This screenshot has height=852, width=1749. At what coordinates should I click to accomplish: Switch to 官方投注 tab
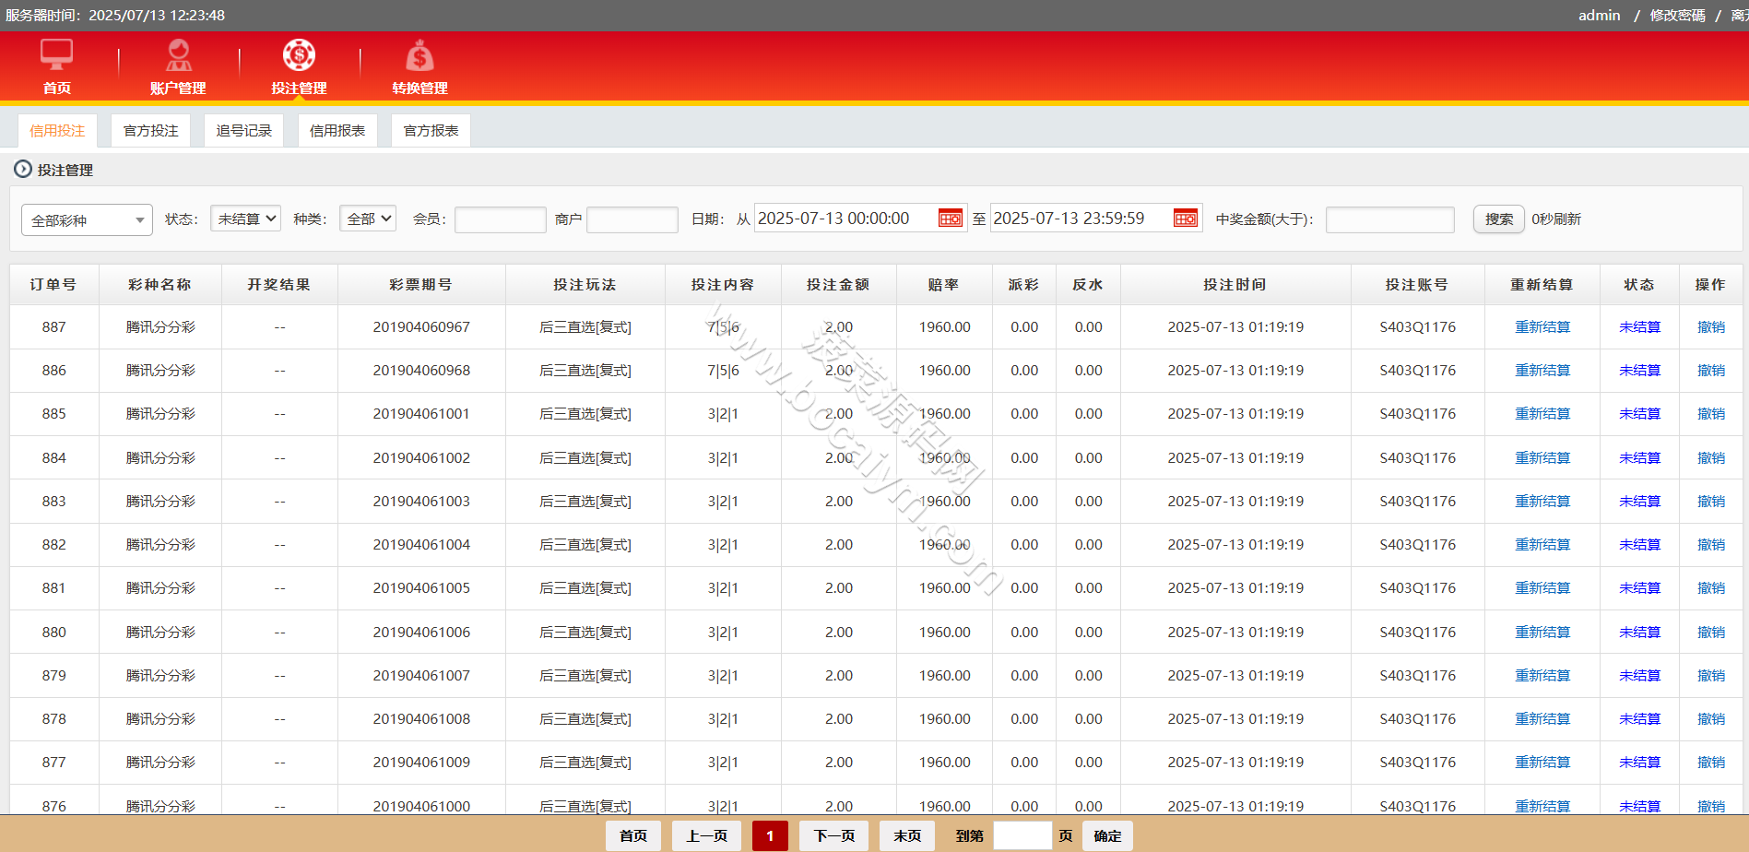pyautogui.click(x=151, y=131)
